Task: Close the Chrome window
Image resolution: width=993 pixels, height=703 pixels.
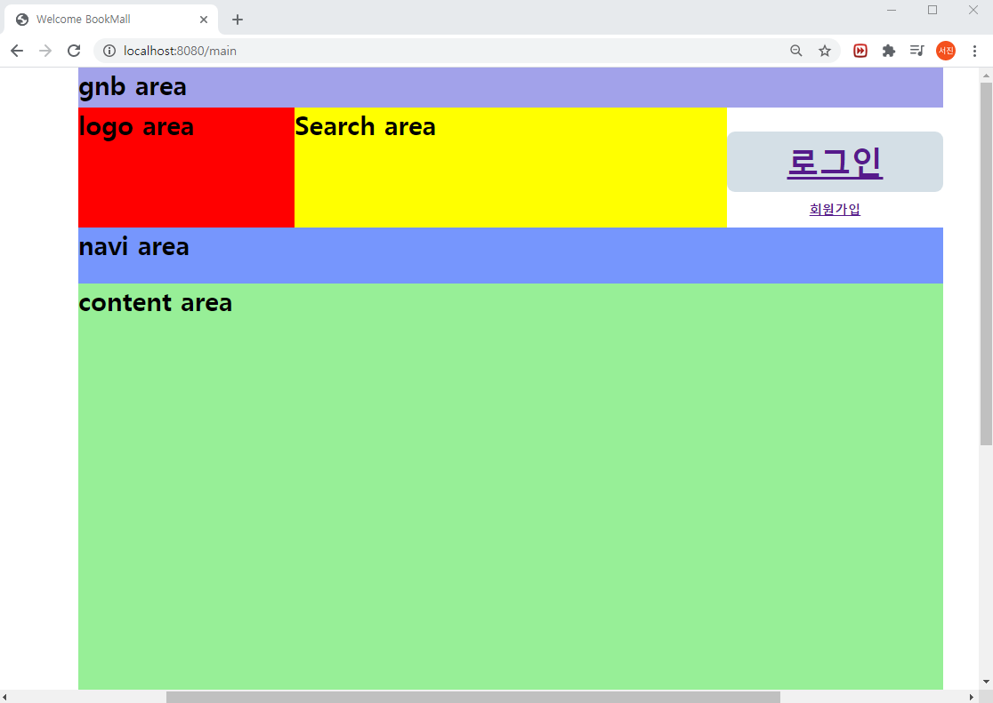Action: coord(973,10)
